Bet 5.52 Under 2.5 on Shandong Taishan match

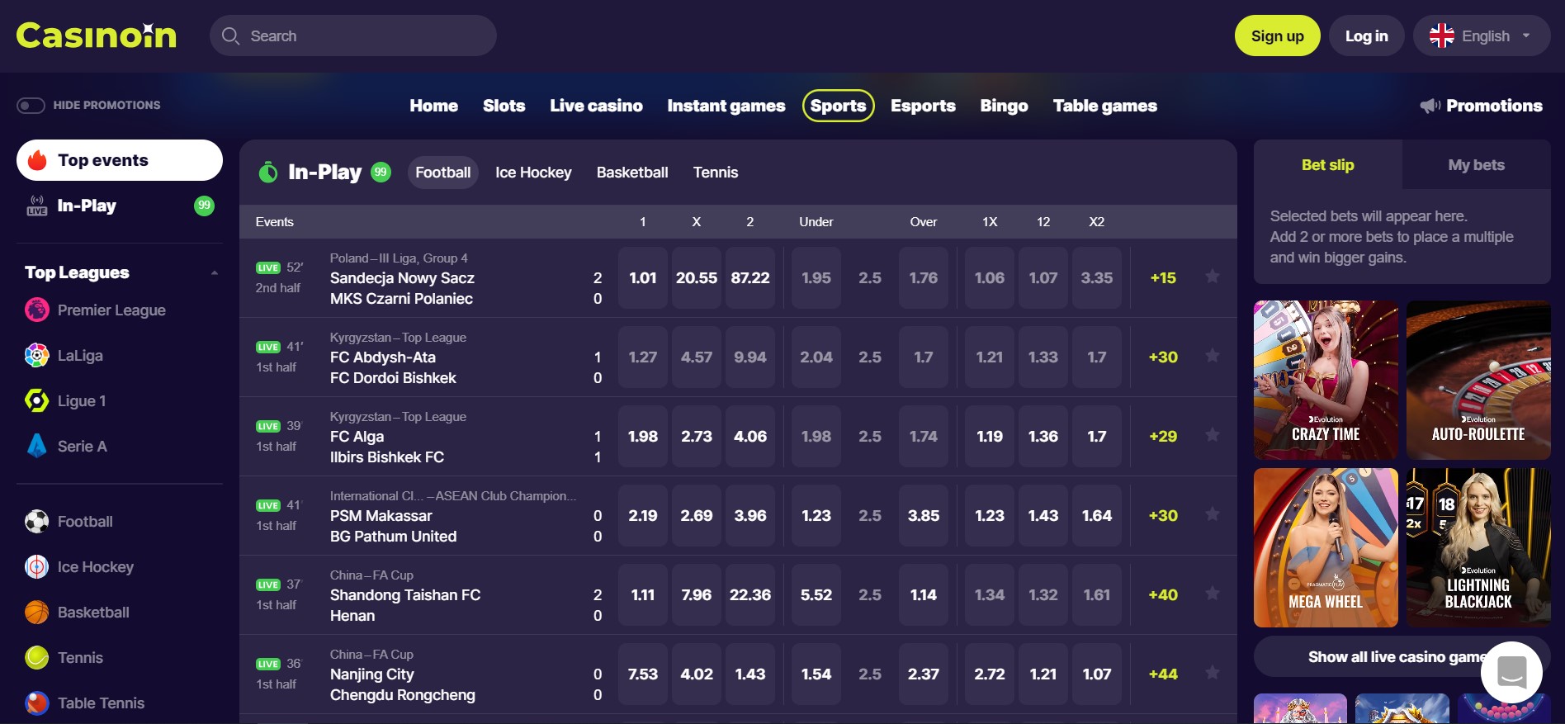816,595
